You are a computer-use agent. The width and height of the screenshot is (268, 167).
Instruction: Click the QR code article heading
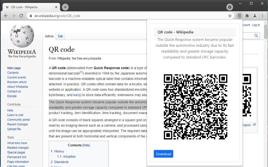[62, 49]
